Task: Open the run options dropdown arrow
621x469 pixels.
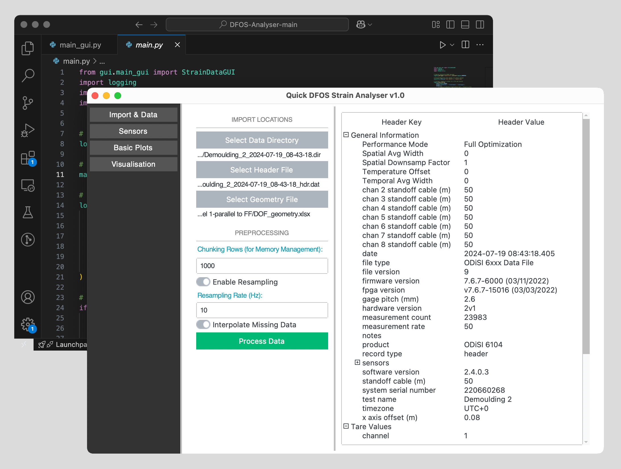Action: 452,45
